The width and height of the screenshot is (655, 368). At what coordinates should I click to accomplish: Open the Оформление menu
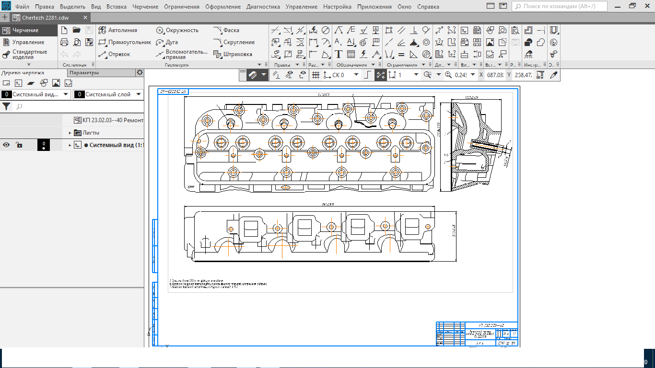point(223,7)
